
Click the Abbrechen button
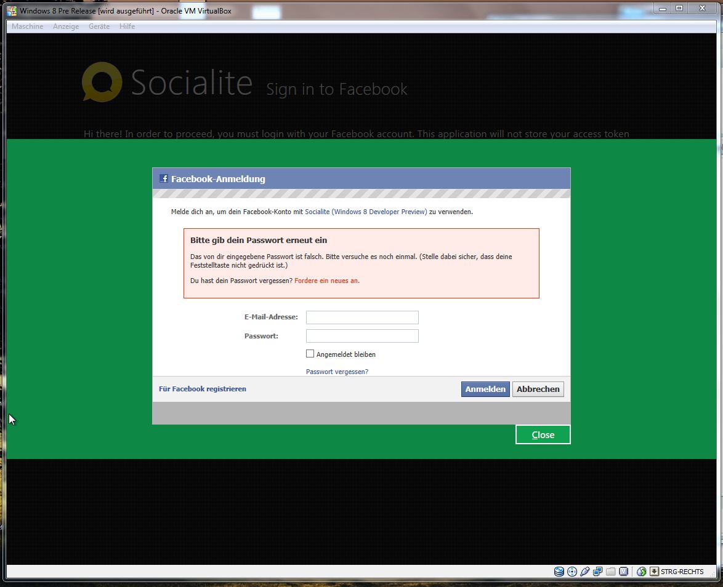tap(538, 389)
